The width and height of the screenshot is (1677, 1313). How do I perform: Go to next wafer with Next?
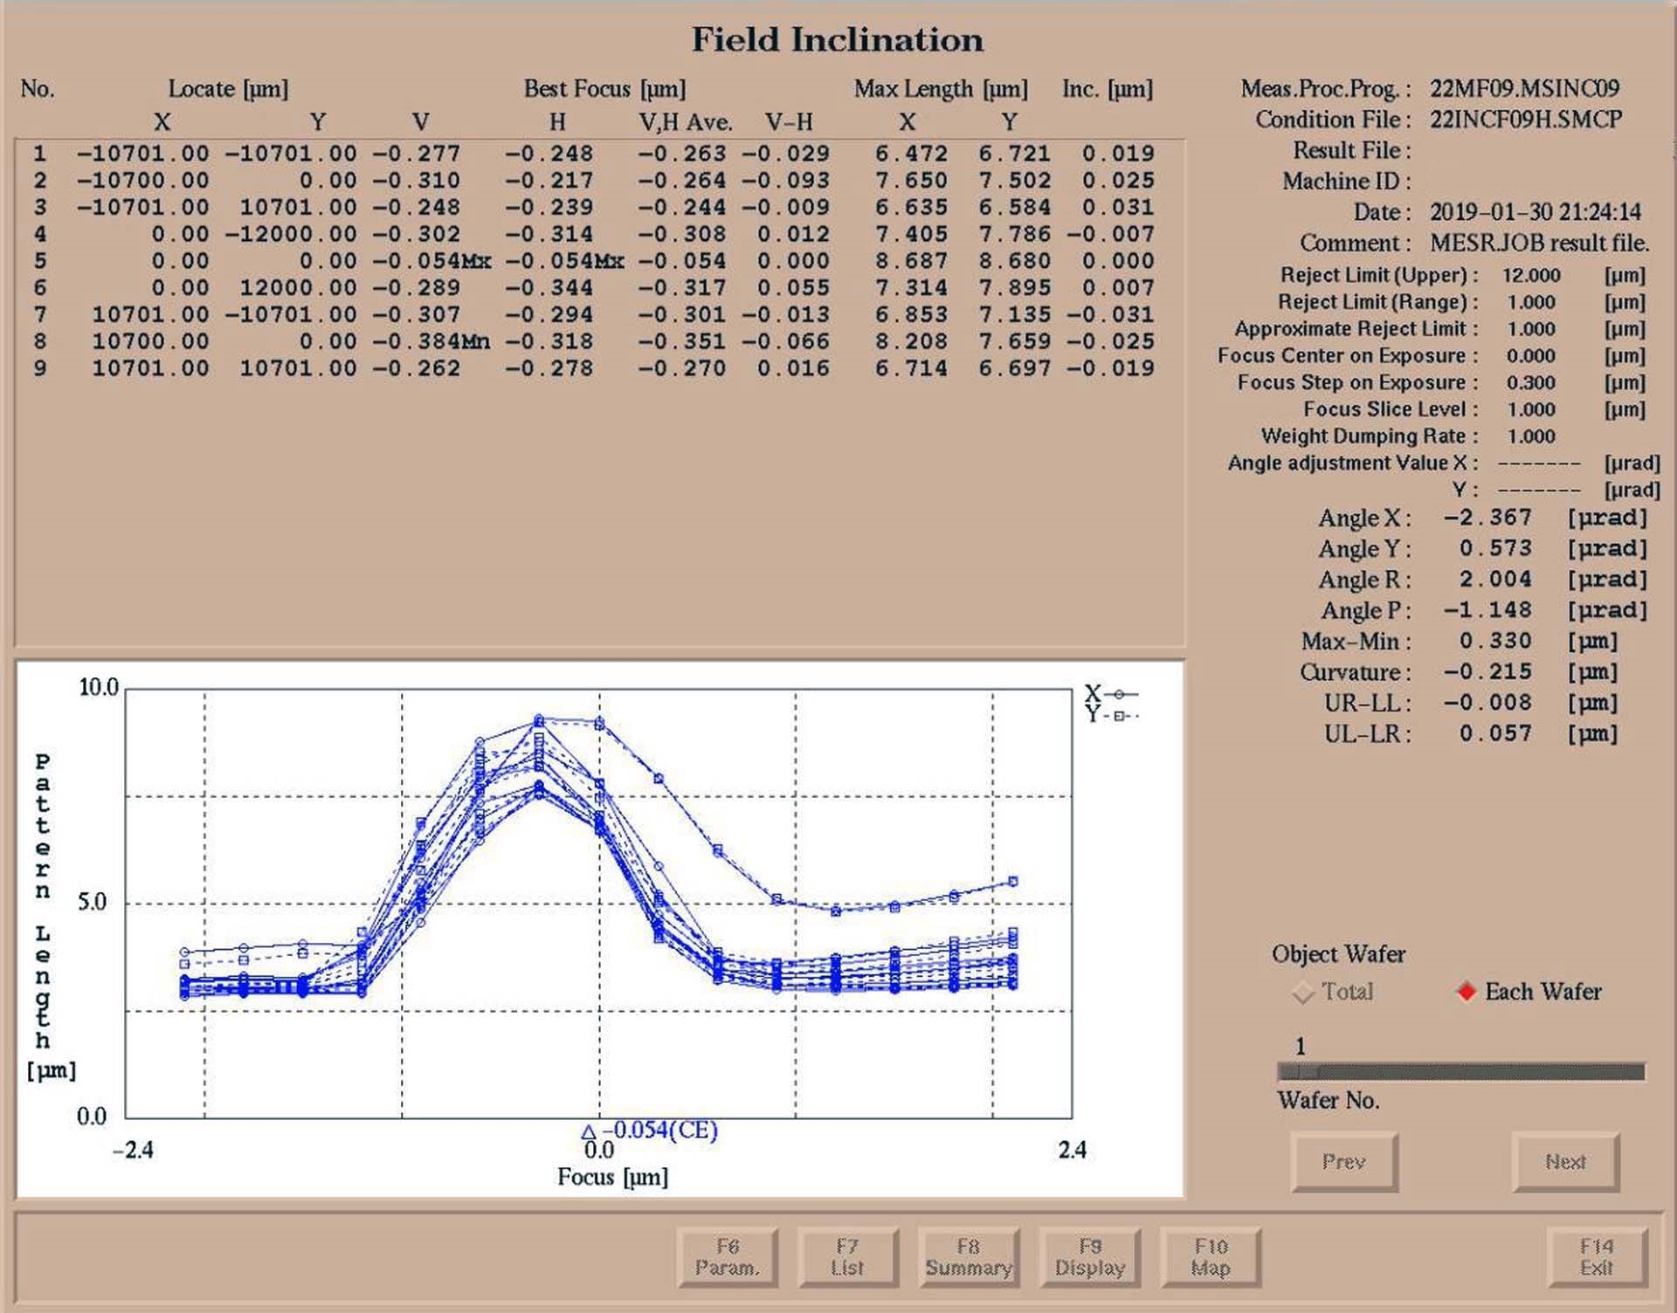(x=1565, y=1162)
